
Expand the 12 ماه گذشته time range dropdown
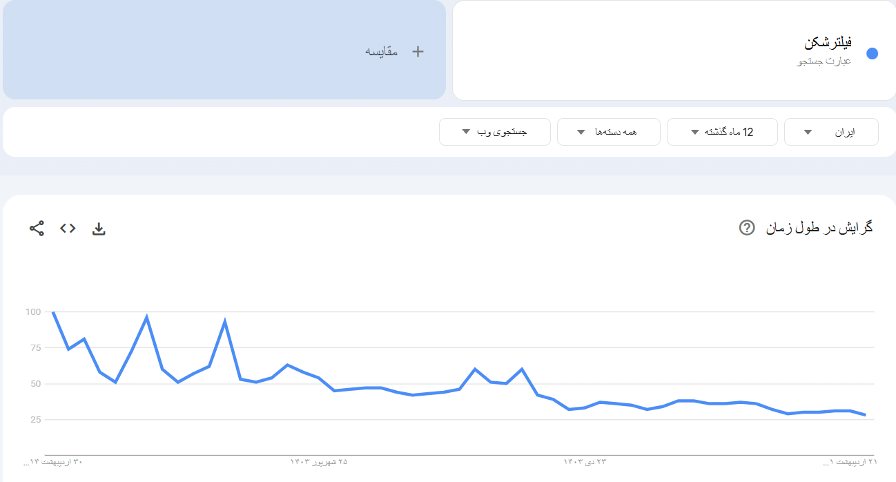pos(721,131)
